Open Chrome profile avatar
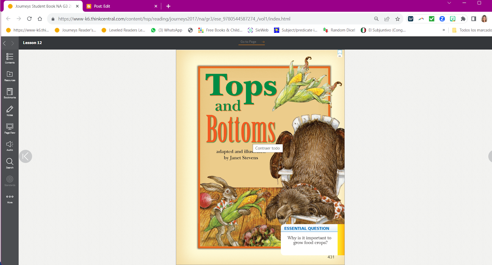Screen dimensions: 492x265 click(484, 19)
